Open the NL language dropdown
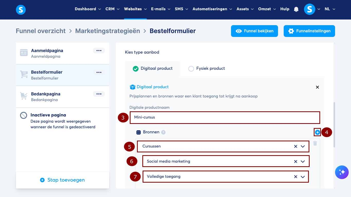Image resolution: width=351 pixels, height=197 pixels. point(330,9)
